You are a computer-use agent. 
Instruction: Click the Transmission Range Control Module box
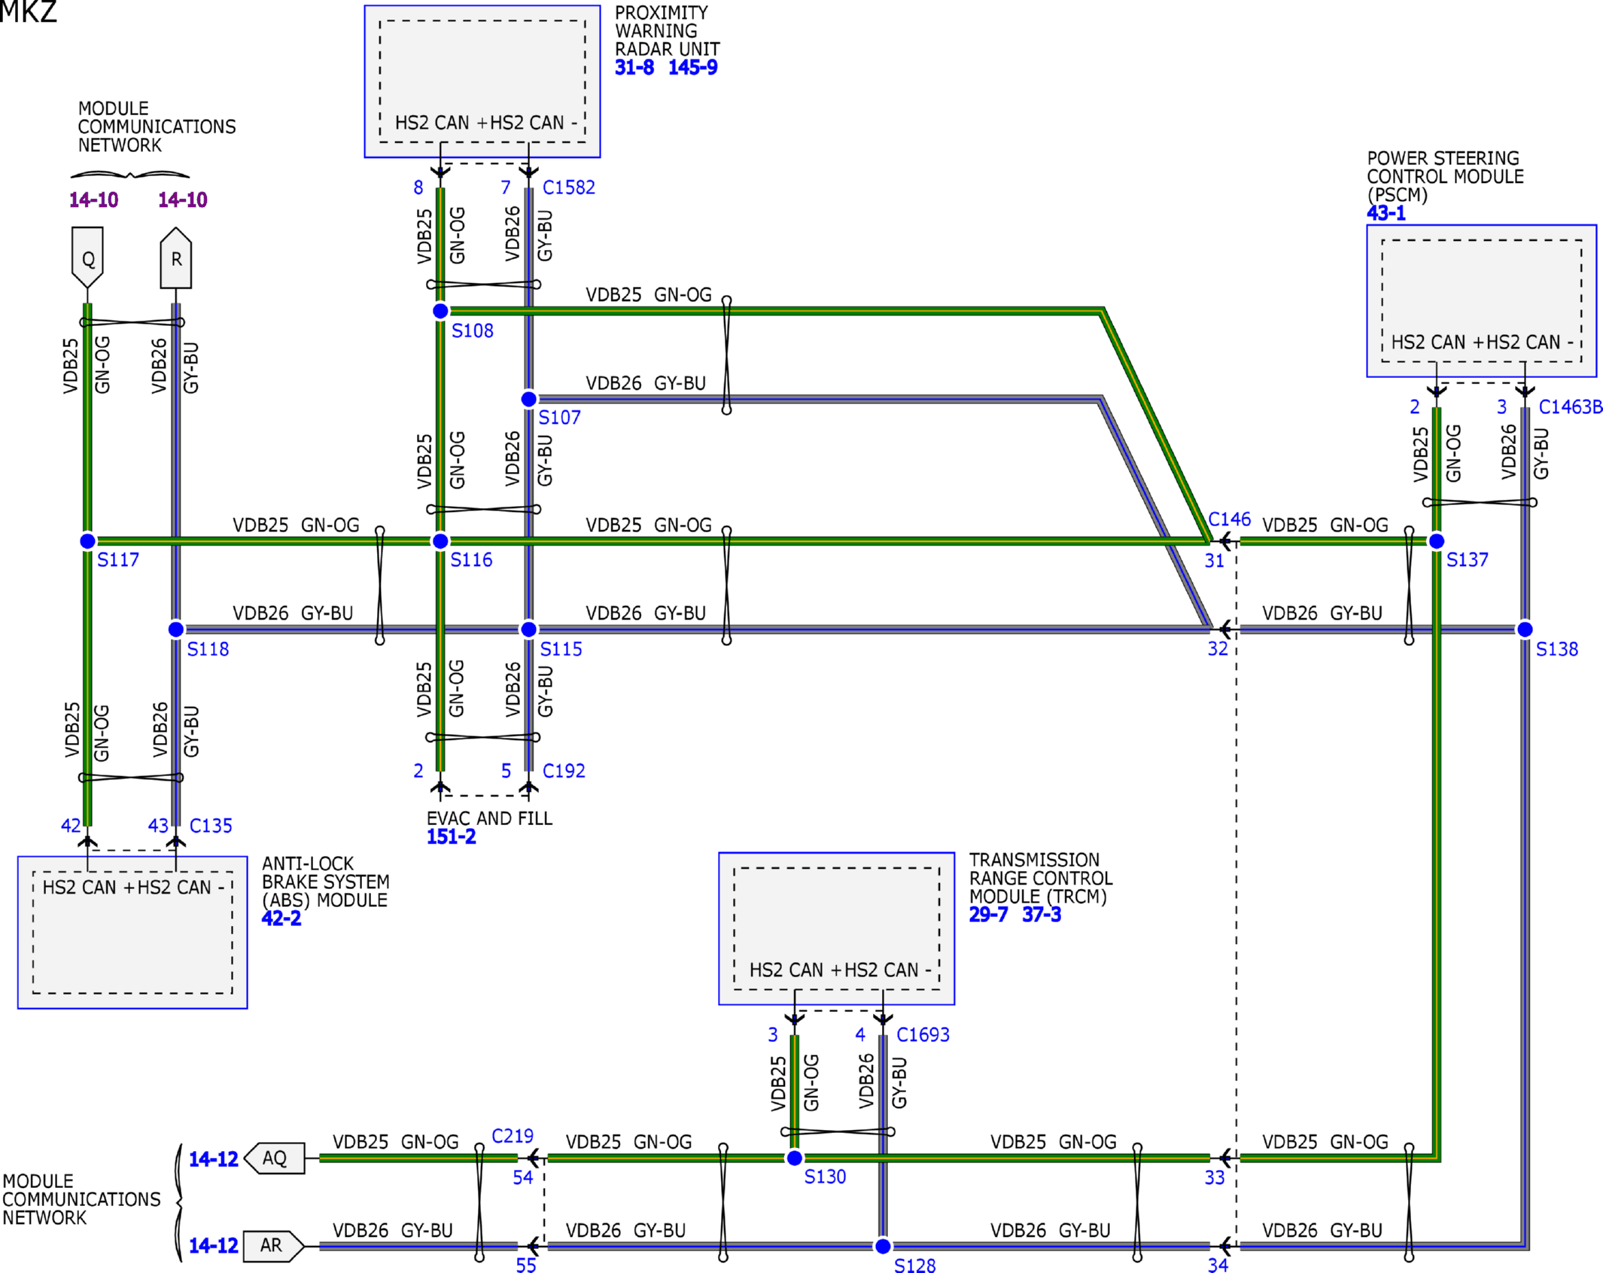click(x=836, y=928)
